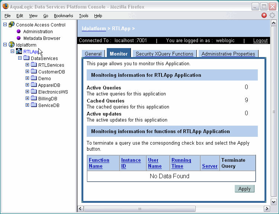This screenshot has height=214, width=279.
Task: Open the Edit menu
Action: 20,16
